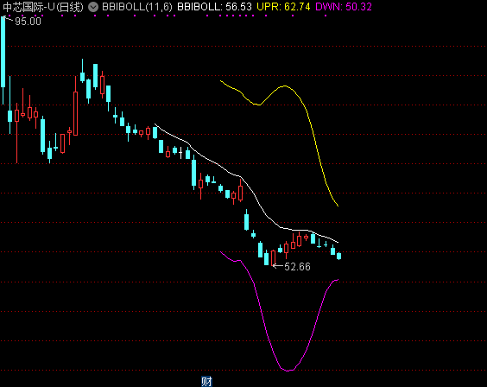The height and width of the screenshot is (387, 487).
Task: Click the 财 finance icon at chart bottom
Action: [x=206, y=382]
